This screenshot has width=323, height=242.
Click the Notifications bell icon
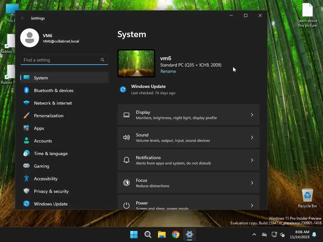126,160
